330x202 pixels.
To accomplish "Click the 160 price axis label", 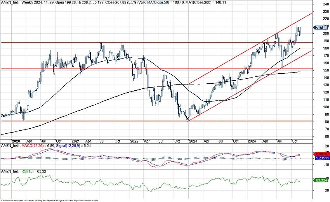I will pos(326,63).
